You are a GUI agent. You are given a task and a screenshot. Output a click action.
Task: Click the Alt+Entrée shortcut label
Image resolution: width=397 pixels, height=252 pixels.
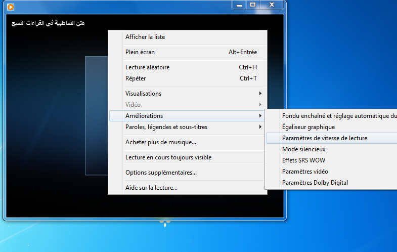click(x=243, y=52)
